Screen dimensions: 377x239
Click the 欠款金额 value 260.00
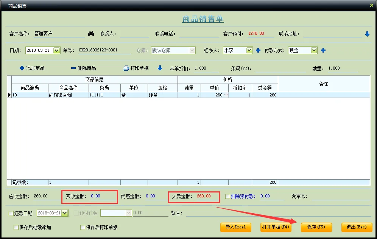pyautogui.click(x=204, y=196)
